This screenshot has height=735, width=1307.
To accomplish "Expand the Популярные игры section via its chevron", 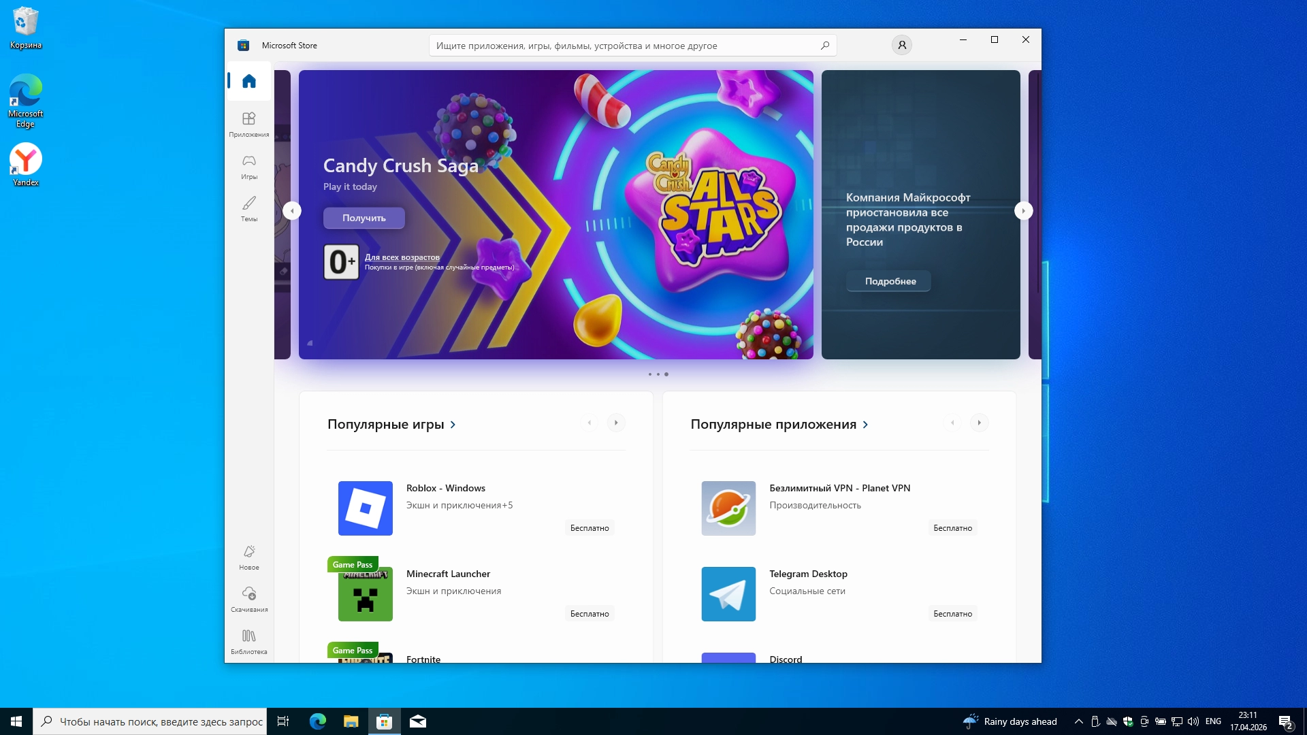I will (x=453, y=425).
